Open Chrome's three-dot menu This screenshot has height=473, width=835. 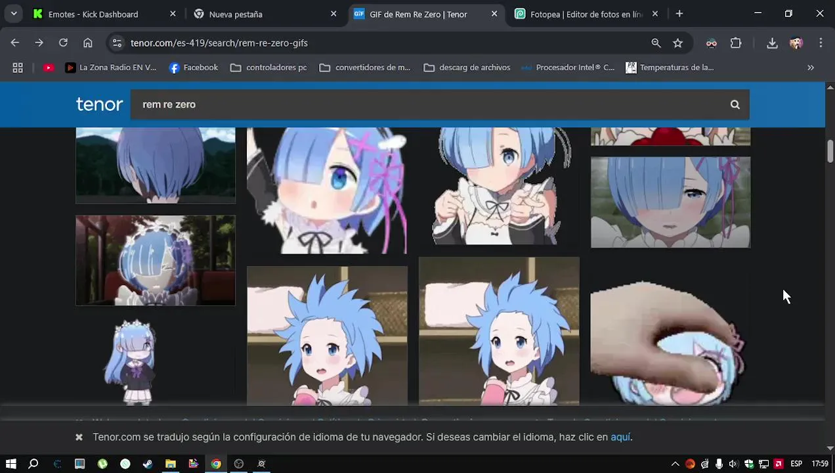coord(821,43)
